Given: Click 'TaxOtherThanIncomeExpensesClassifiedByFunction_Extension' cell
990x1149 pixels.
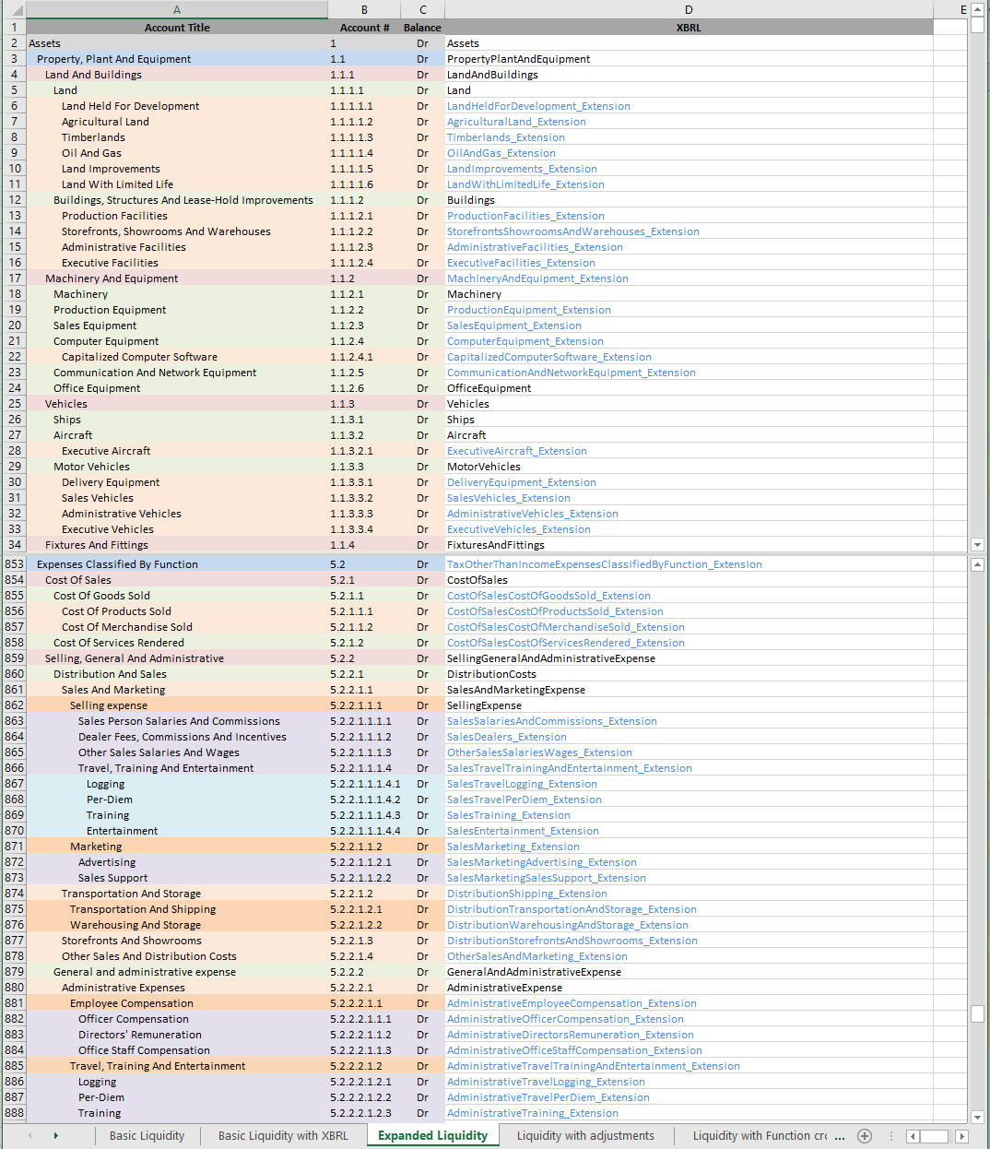Looking at the screenshot, I should click(689, 564).
